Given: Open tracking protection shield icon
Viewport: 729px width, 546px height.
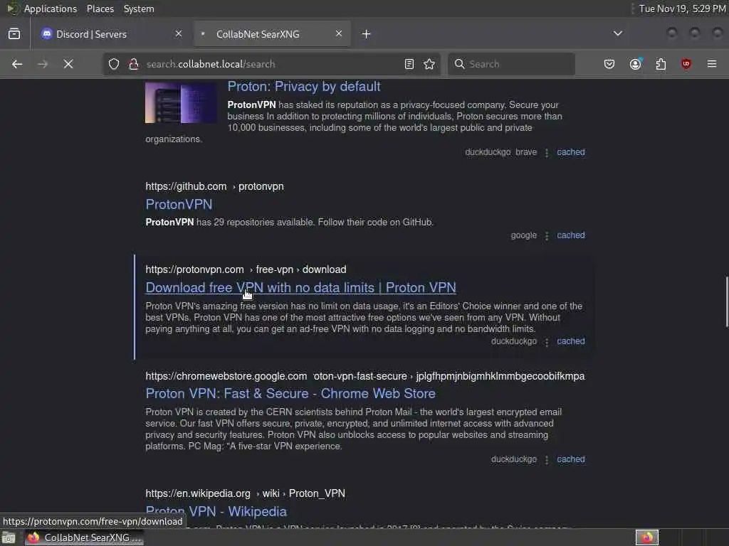Looking at the screenshot, I should [114, 64].
